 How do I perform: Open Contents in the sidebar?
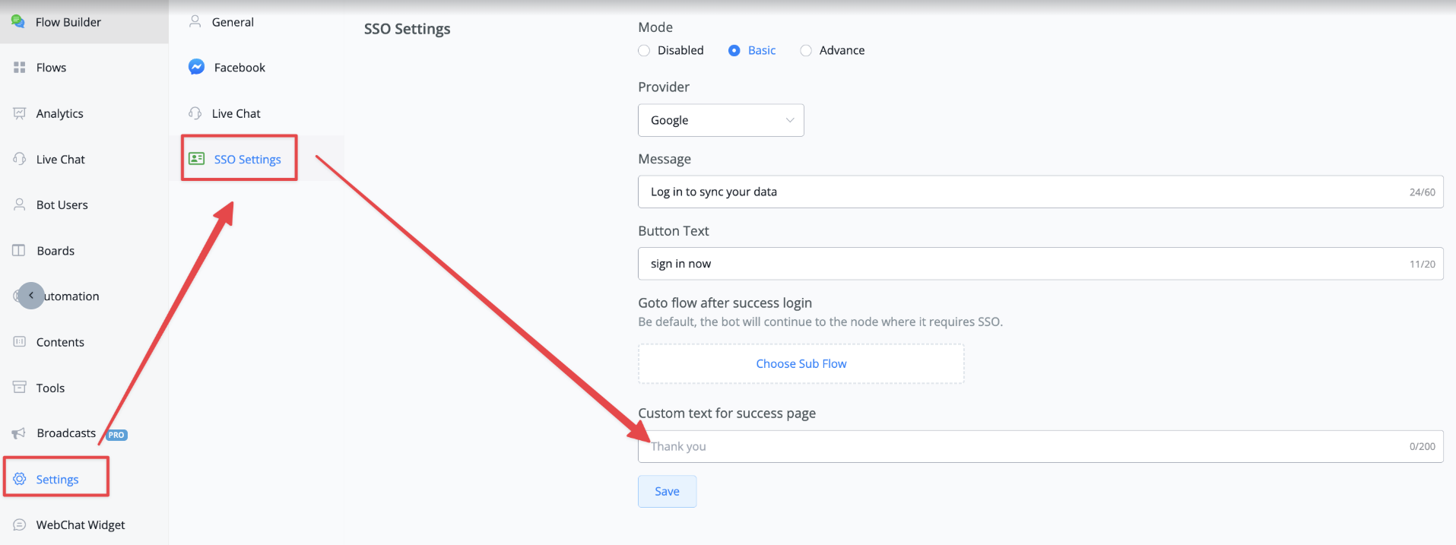click(60, 342)
